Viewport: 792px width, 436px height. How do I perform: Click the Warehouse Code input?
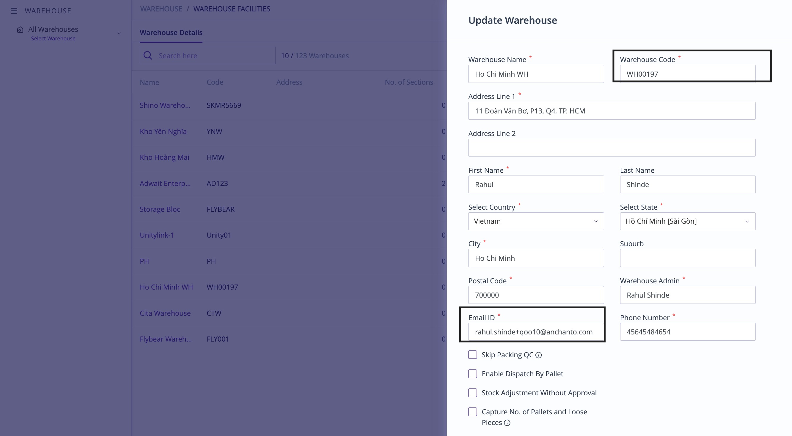(x=687, y=74)
